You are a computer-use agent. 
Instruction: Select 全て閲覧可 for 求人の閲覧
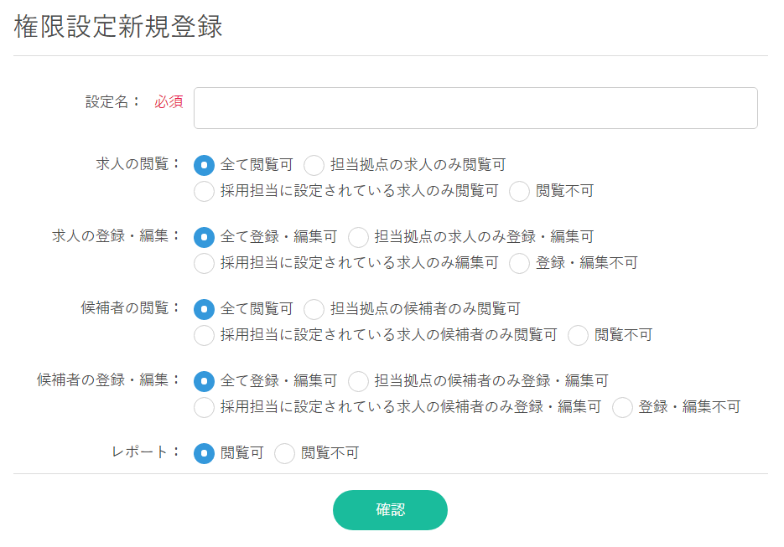click(x=205, y=165)
